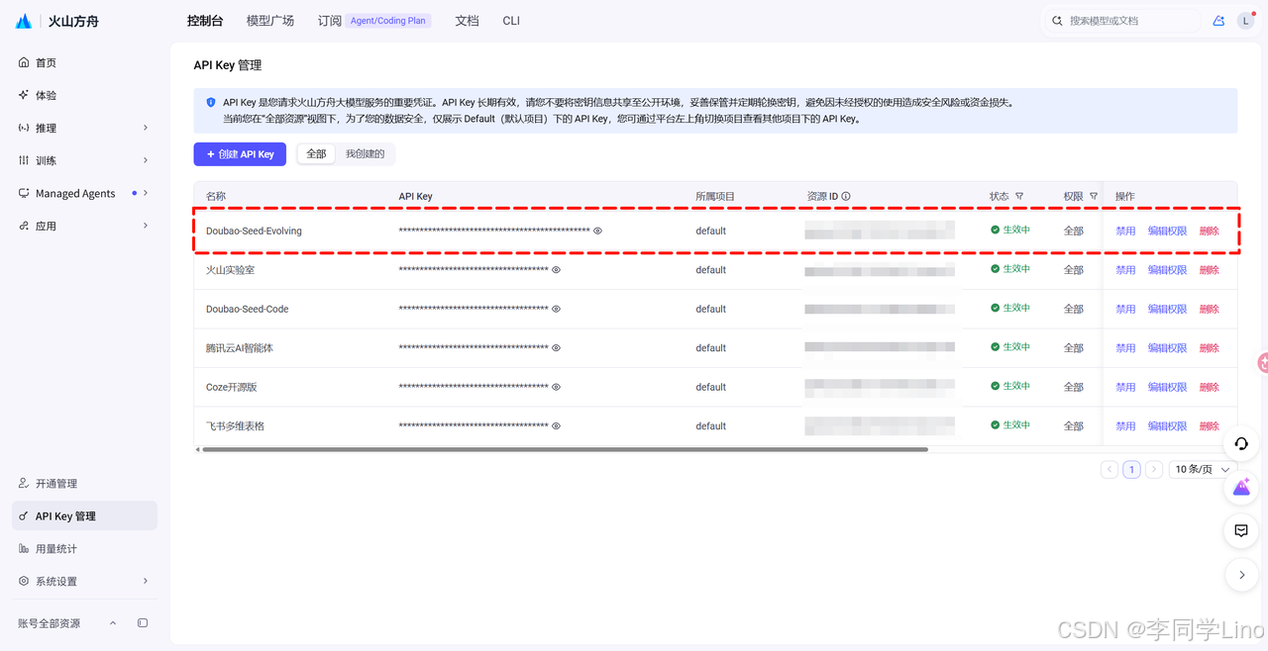The width and height of the screenshot is (1268, 651).
Task: Click the Managed Agents icon in sidebar
Action: point(24,193)
